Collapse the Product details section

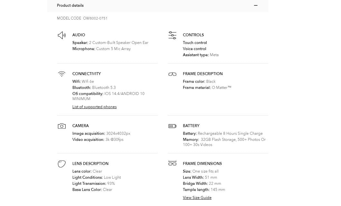pyautogui.click(x=256, y=5)
